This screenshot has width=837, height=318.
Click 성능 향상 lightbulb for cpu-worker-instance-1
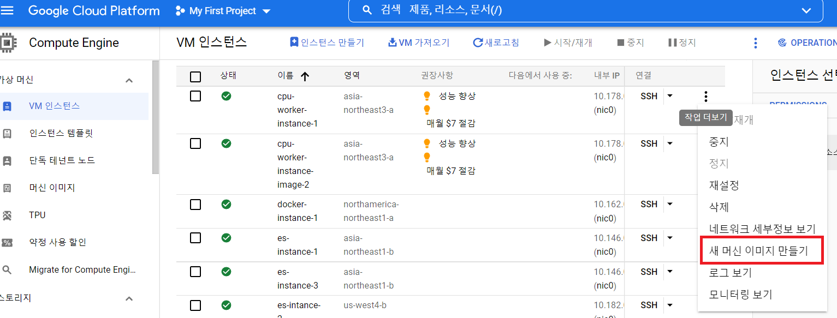click(427, 96)
